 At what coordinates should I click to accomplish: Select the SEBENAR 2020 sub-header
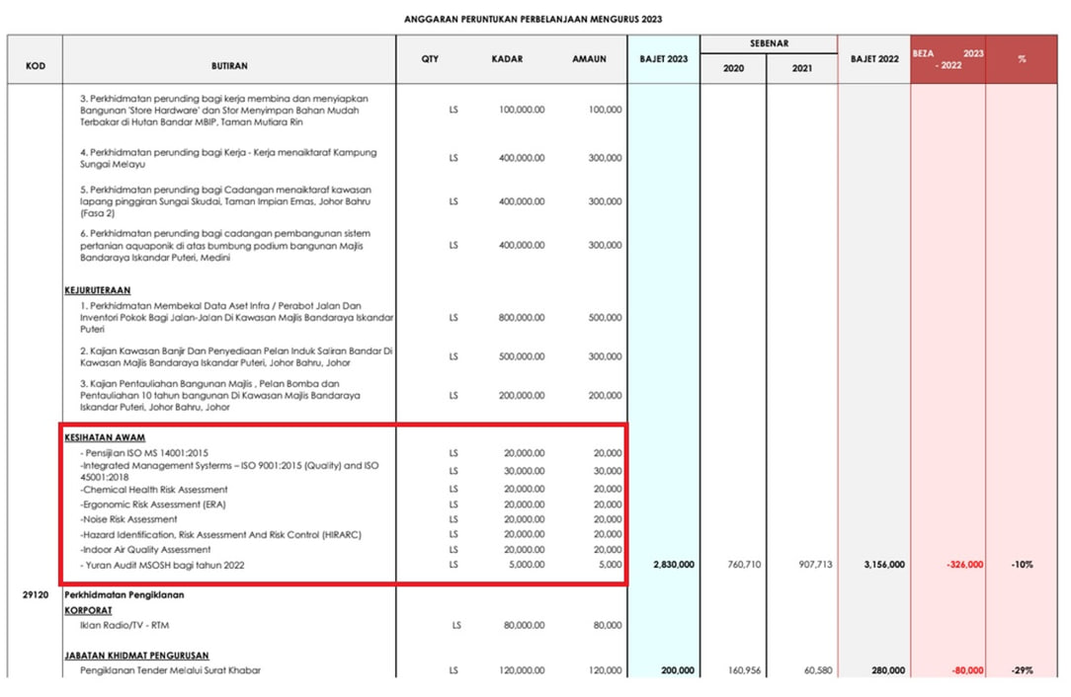(x=733, y=68)
